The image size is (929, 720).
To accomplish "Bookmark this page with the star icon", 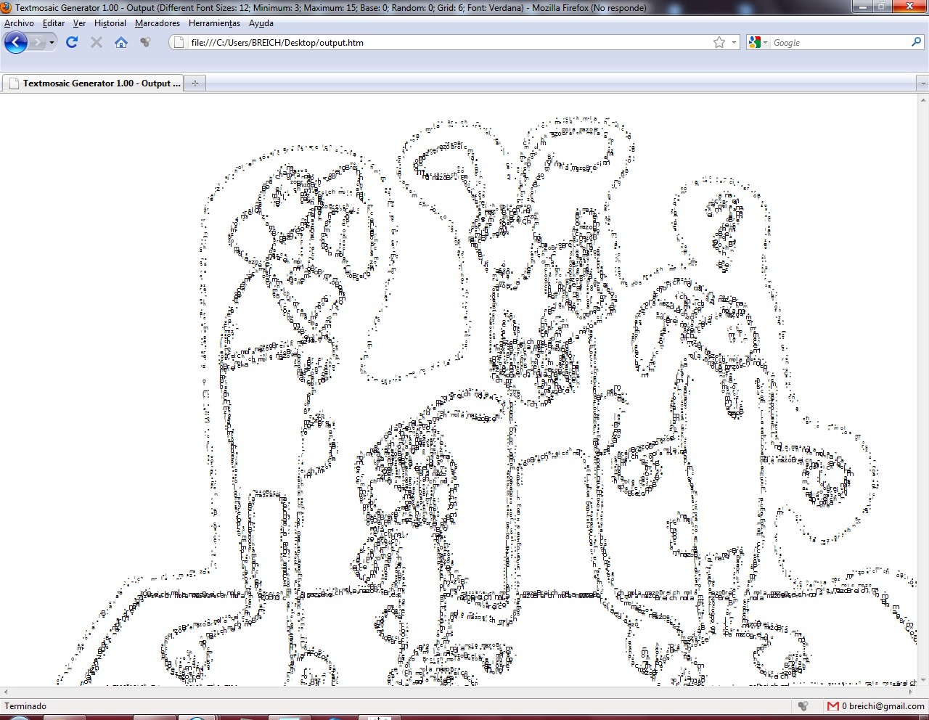I will (719, 42).
